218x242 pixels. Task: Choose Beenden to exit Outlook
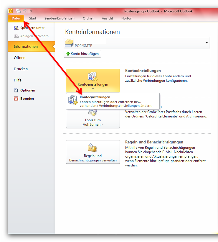pyautogui.click(x=27, y=99)
